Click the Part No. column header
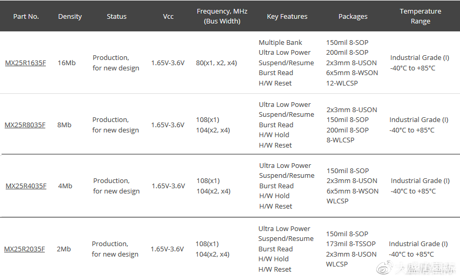 [26, 16]
